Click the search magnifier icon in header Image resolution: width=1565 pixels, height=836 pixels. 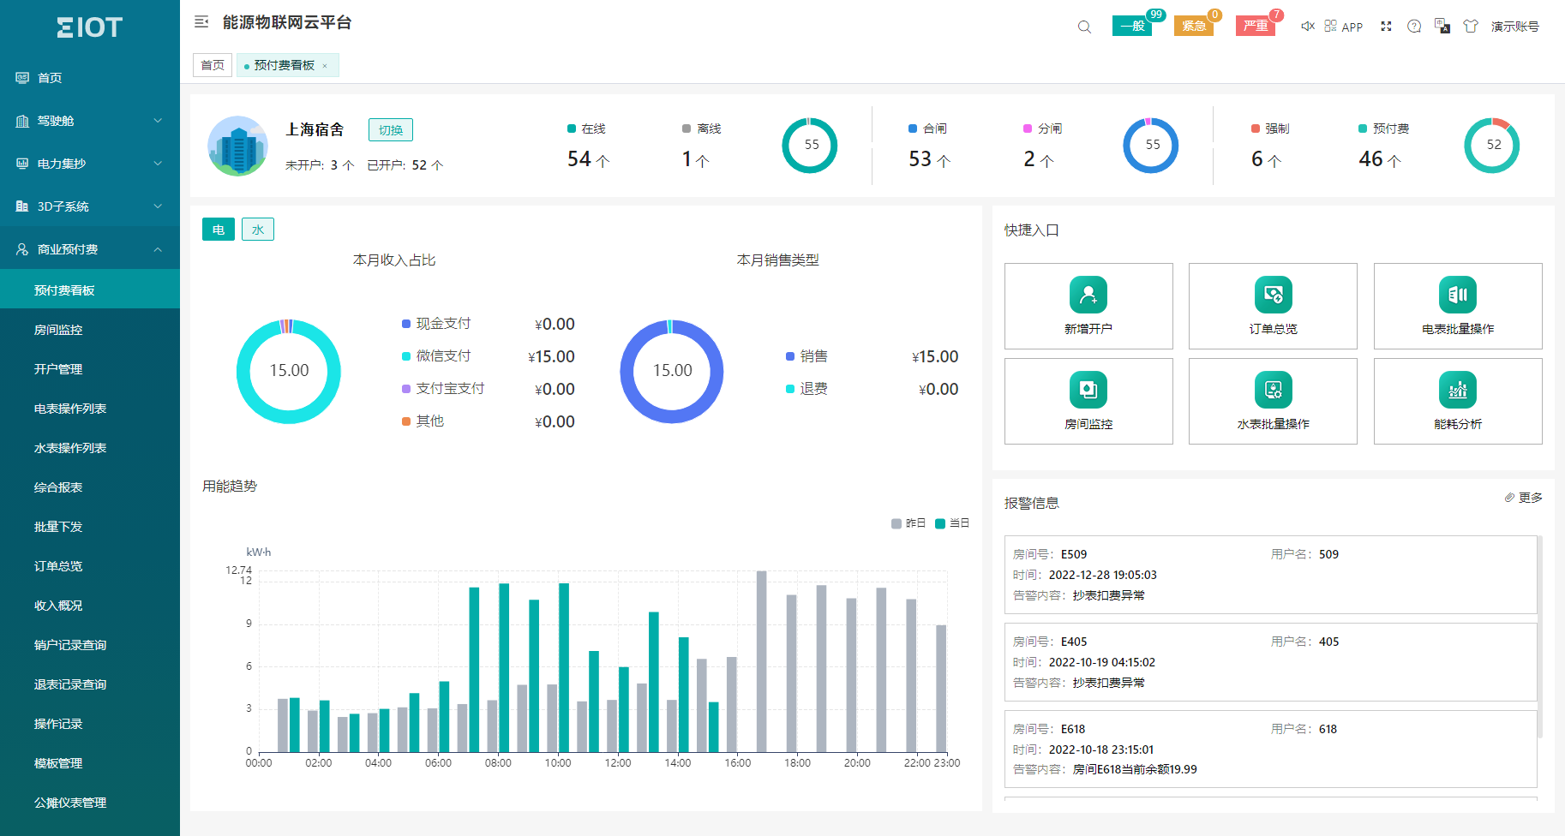tap(1084, 27)
